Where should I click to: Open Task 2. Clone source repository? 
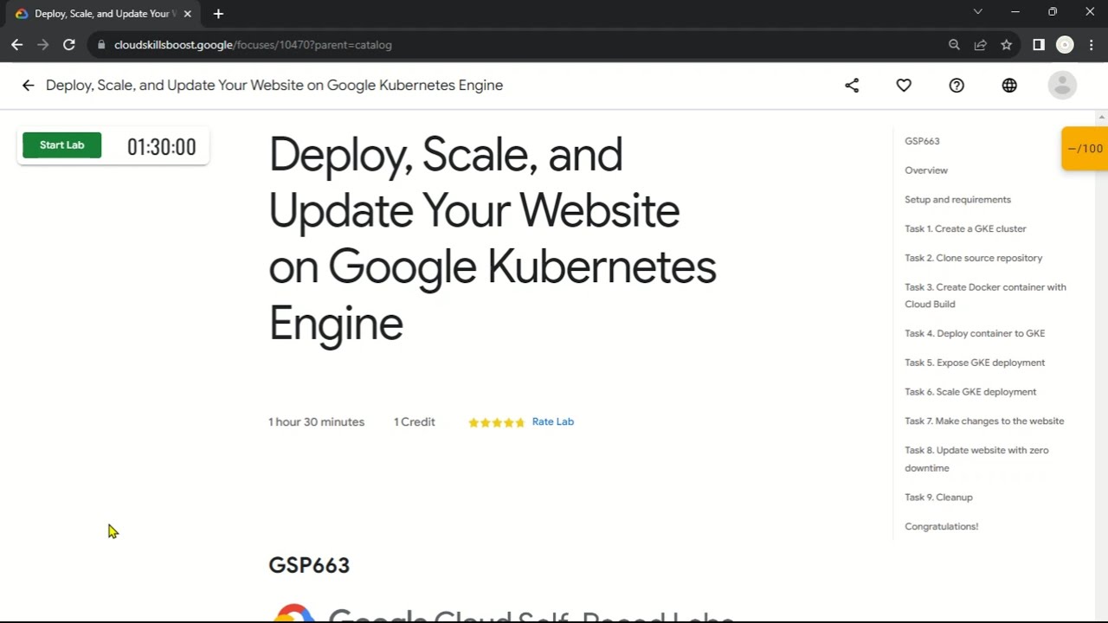974,258
